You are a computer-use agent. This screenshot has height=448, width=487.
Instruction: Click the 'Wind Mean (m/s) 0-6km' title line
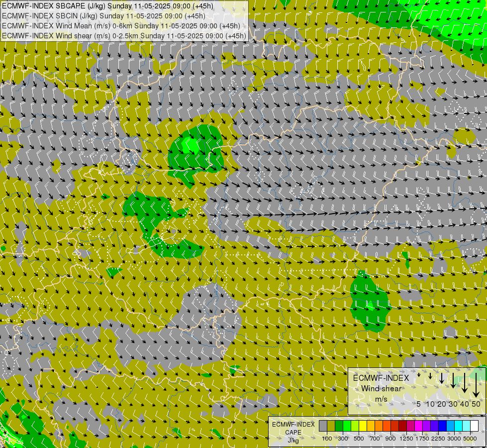pos(121,26)
